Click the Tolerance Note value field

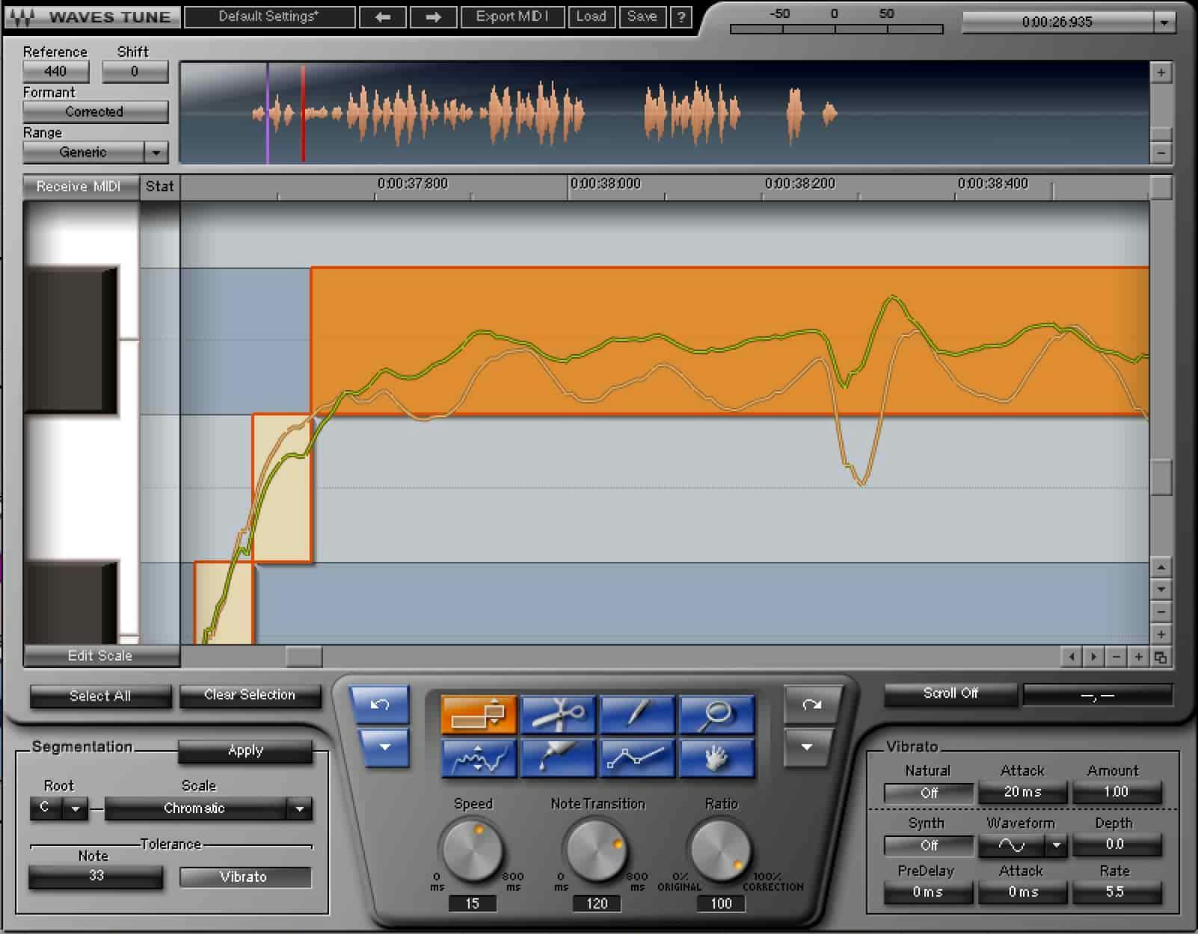tap(96, 876)
